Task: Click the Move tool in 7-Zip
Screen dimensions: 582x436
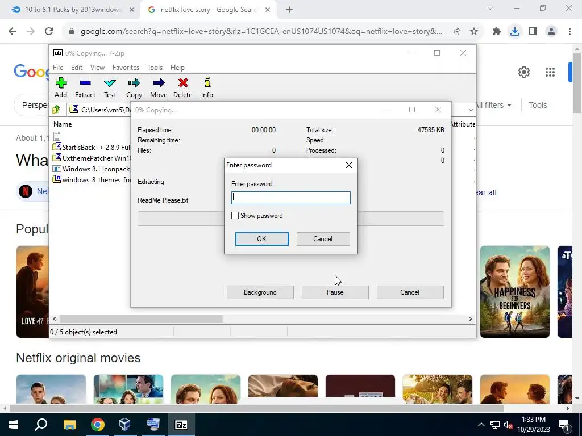Action: (x=159, y=88)
